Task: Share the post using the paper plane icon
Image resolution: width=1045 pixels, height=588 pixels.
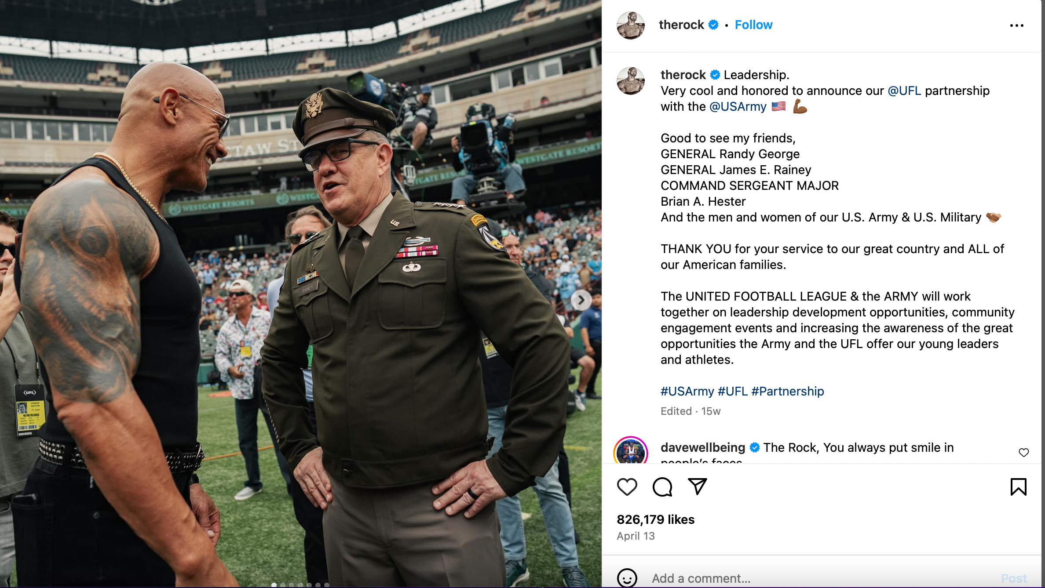Action: pos(698,486)
